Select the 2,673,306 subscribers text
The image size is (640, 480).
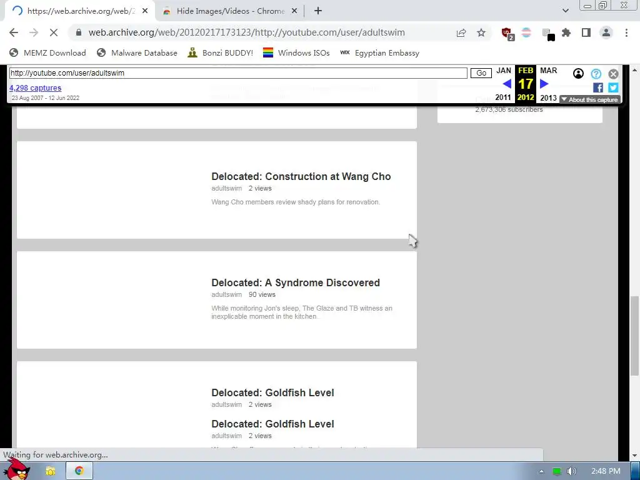509,109
